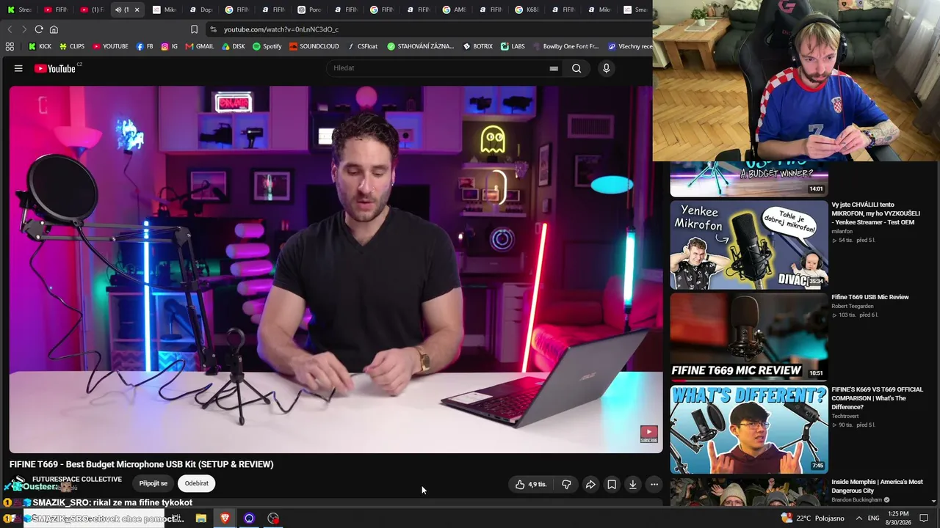Screen dimensions: 940x528
Task: Open the CLIPS bookmark
Action: click(x=72, y=46)
